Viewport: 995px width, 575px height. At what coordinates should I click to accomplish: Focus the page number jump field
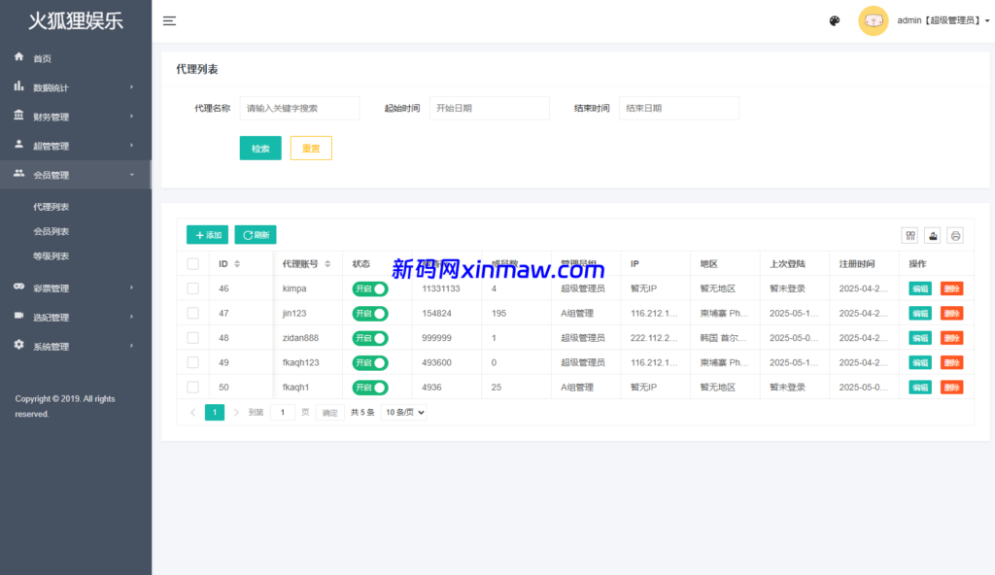[x=283, y=413]
